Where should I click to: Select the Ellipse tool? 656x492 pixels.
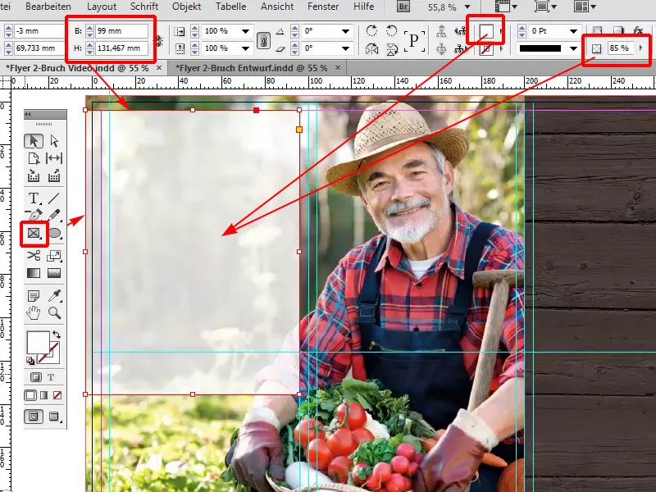(x=55, y=234)
